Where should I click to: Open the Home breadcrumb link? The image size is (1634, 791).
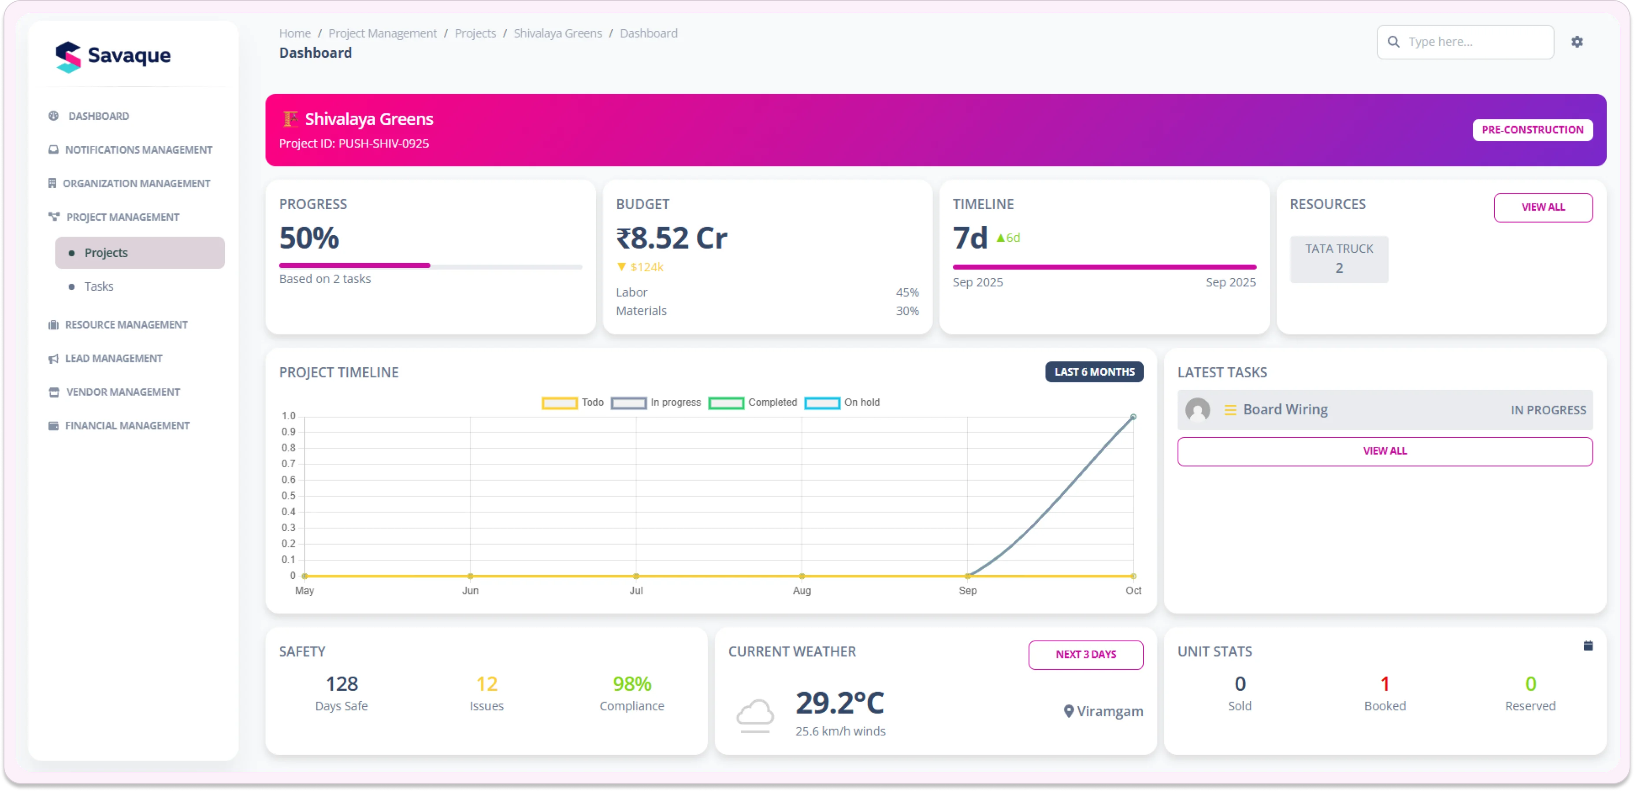pyautogui.click(x=295, y=33)
